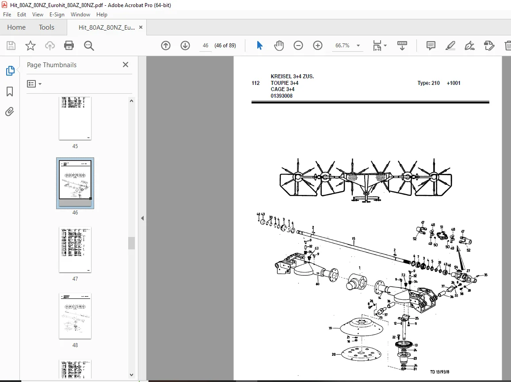Click the '01393008' part number text
This screenshot has height=382, width=511.
[x=282, y=96]
